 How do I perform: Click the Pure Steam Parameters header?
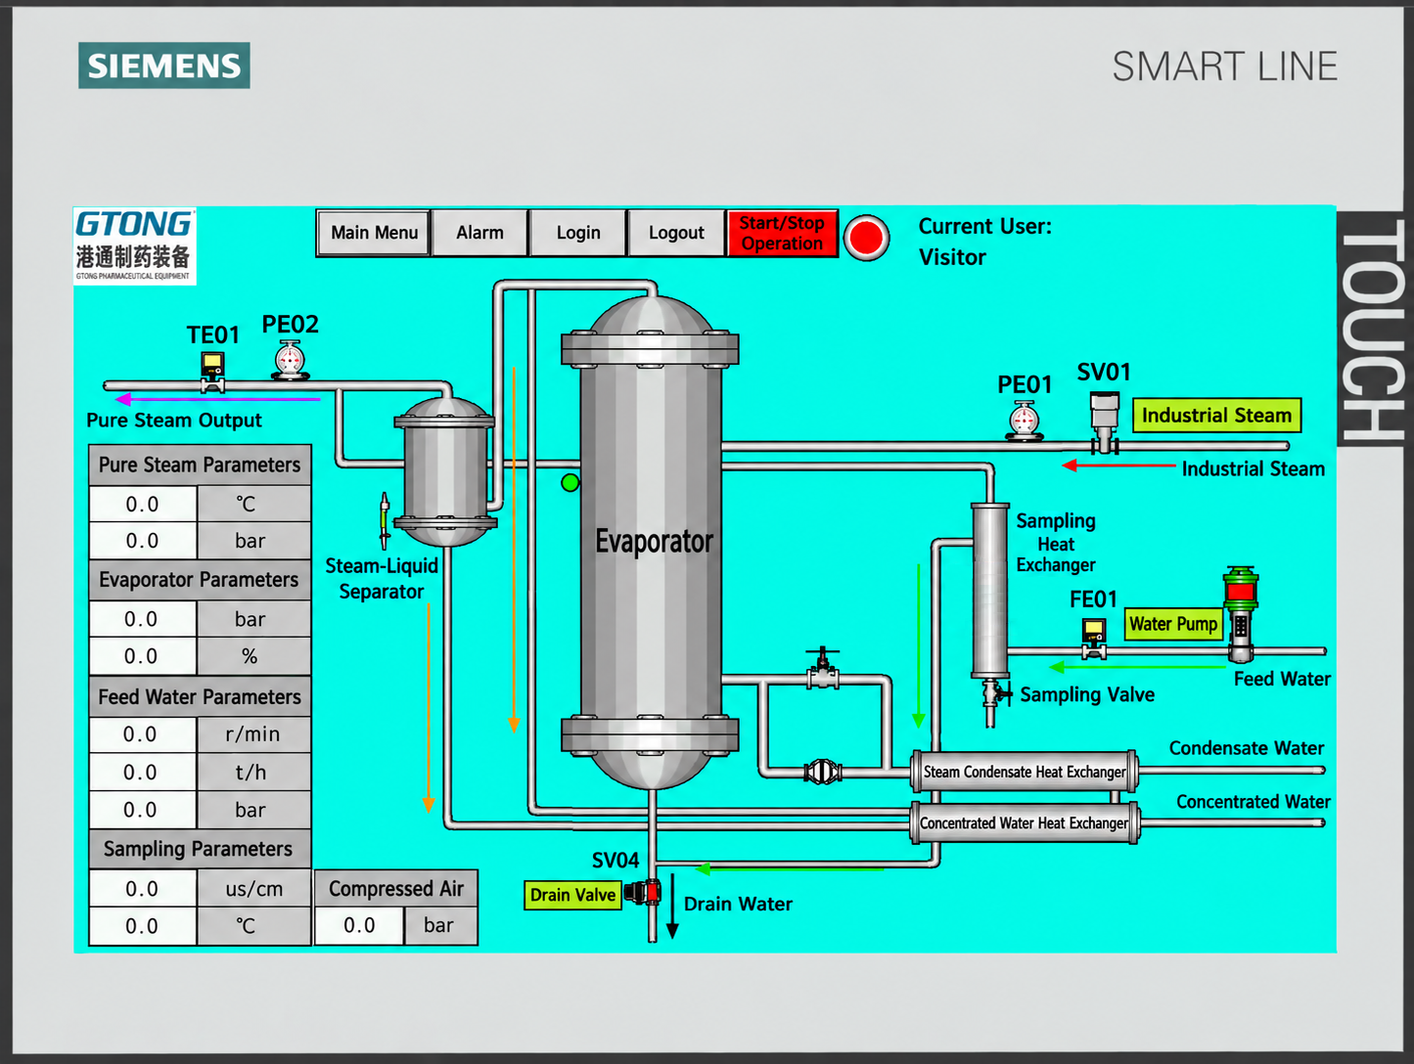pos(200,465)
